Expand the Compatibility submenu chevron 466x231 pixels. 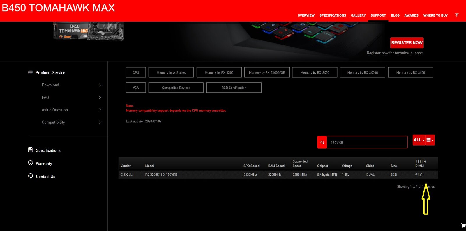(100, 122)
